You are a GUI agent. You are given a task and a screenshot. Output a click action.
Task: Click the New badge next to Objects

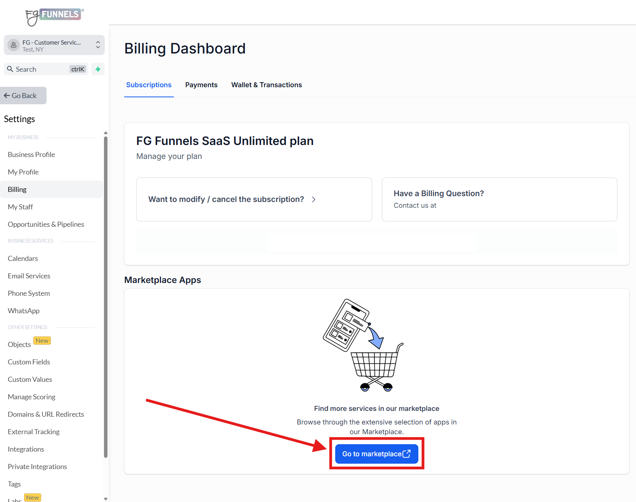coord(42,341)
